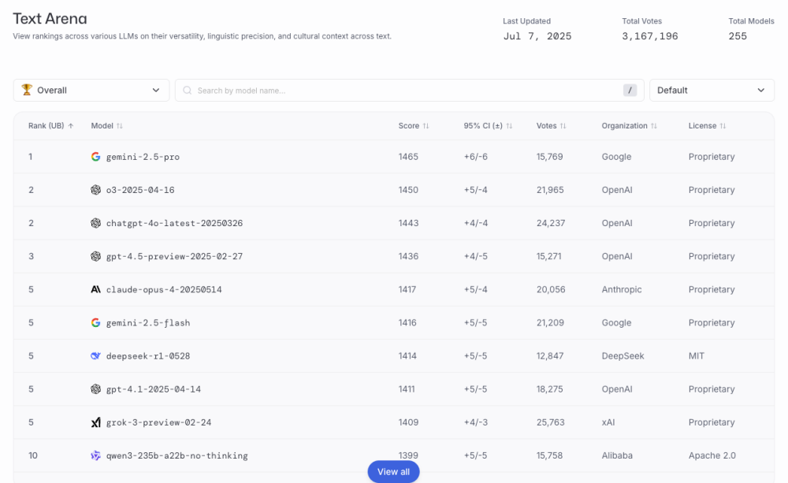The height and width of the screenshot is (483, 788).
Task: Open the Overall category dropdown
Action: point(91,91)
